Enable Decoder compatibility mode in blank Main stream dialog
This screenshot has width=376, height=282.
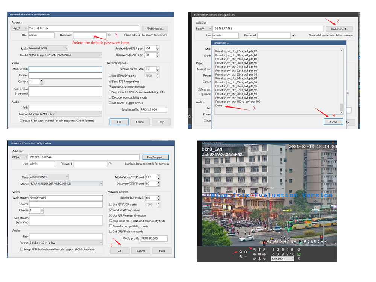[x=110, y=97]
